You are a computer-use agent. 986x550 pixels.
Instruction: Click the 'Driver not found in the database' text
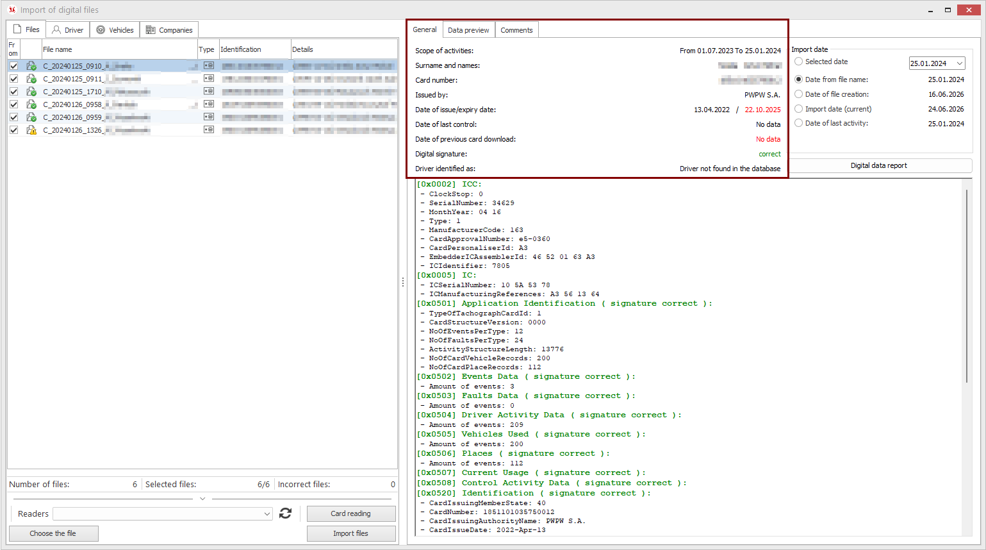pyautogui.click(x=730, y=169)
